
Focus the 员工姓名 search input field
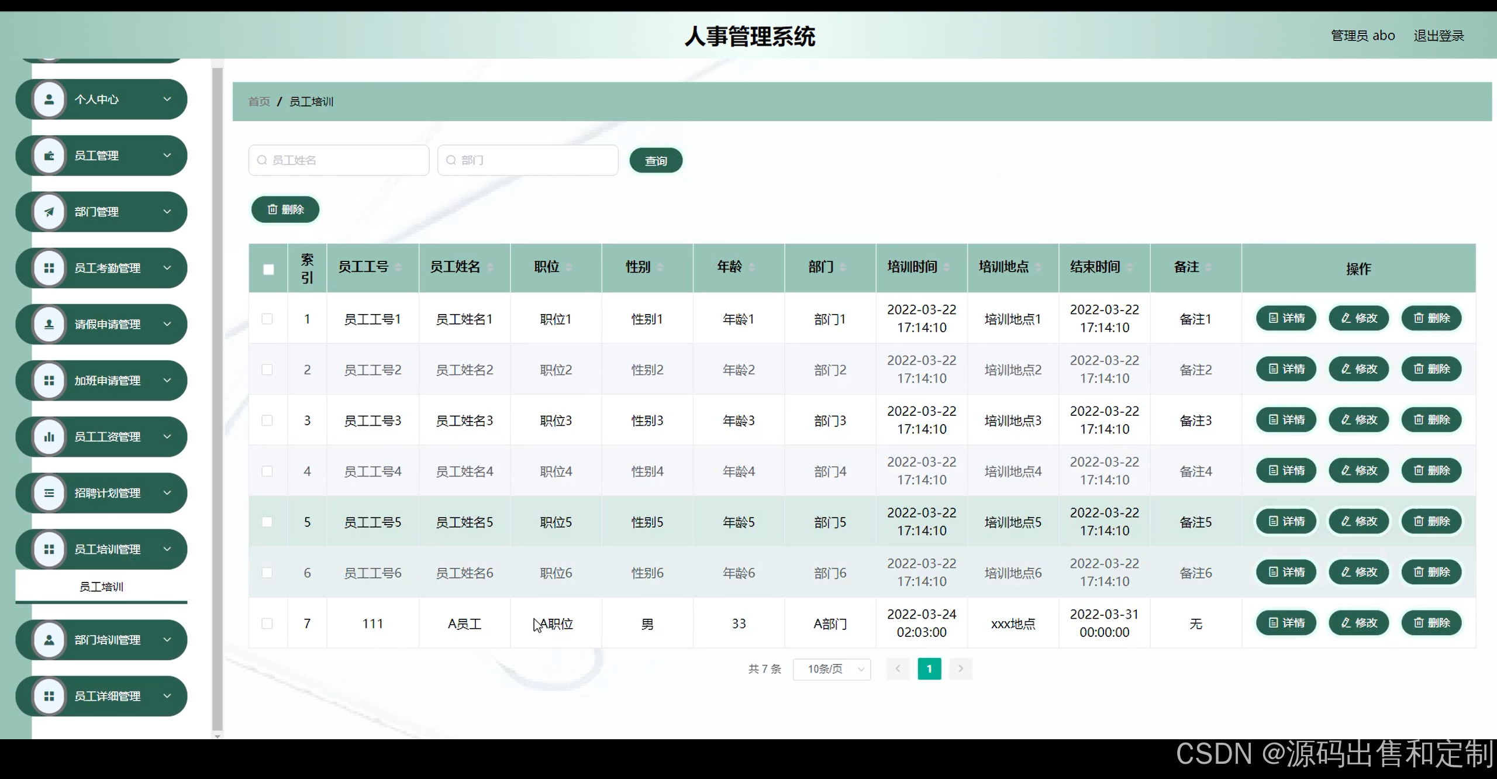[339, 160]
